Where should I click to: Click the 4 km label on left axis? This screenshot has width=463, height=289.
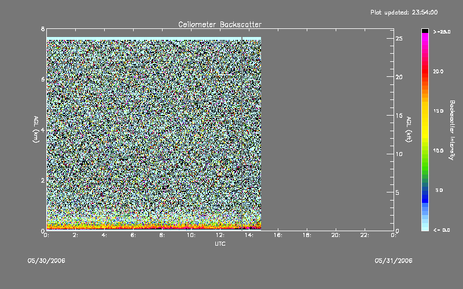43,129
